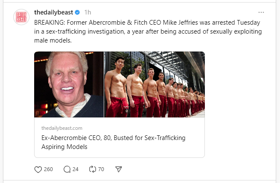
Task: Like the post with heart icon
Action: click(38, 169)
